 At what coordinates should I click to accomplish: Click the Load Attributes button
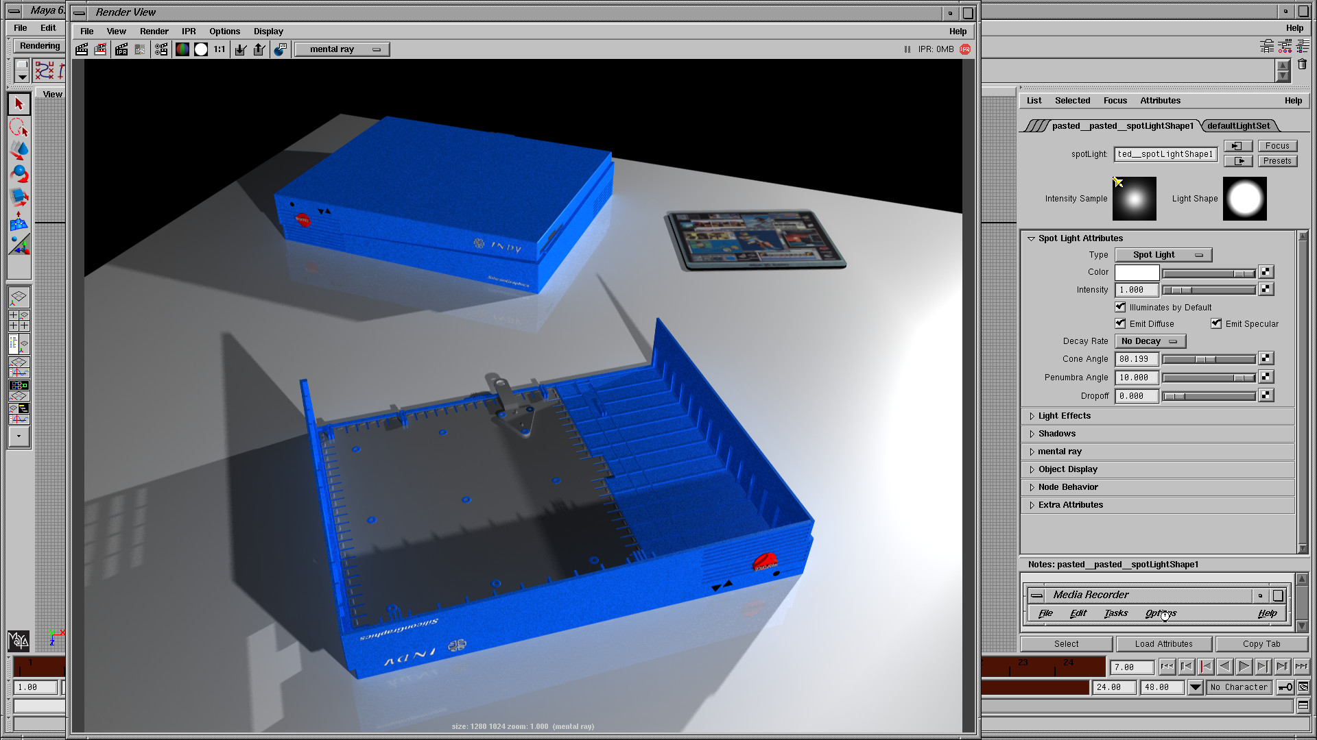[1163, 644]
